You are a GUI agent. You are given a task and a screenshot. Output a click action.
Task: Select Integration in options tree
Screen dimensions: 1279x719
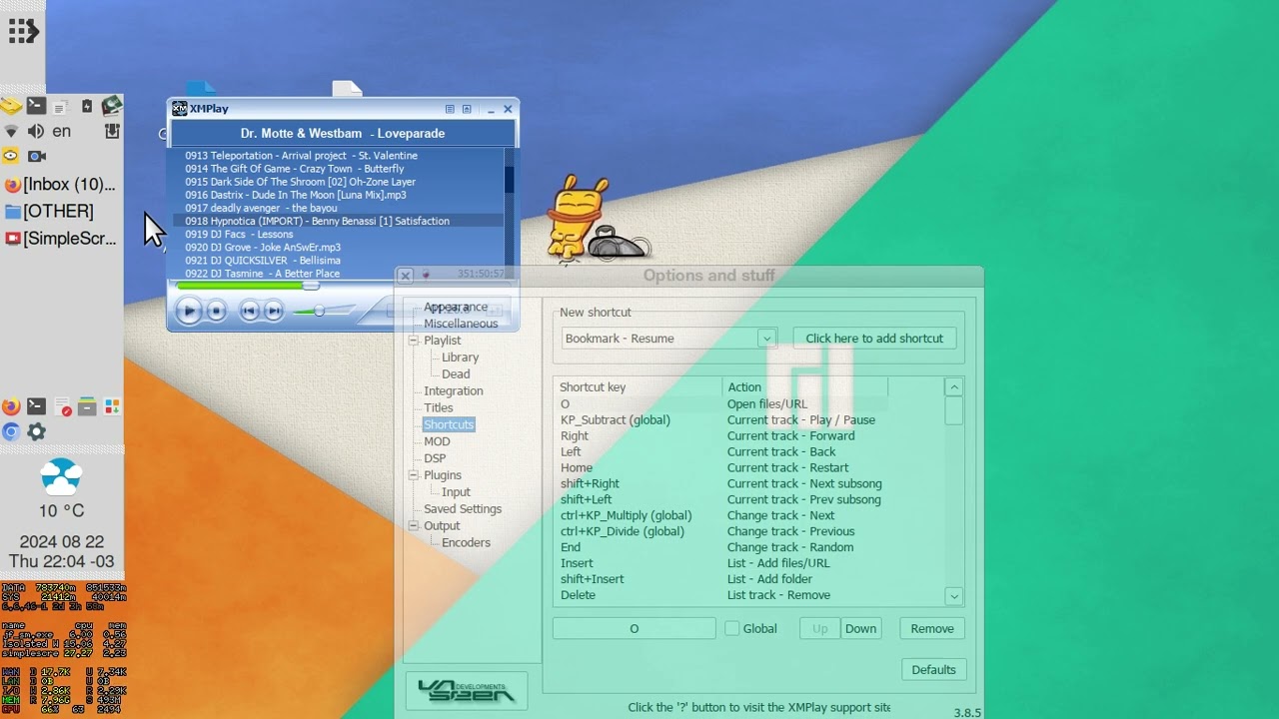point(454,390)
